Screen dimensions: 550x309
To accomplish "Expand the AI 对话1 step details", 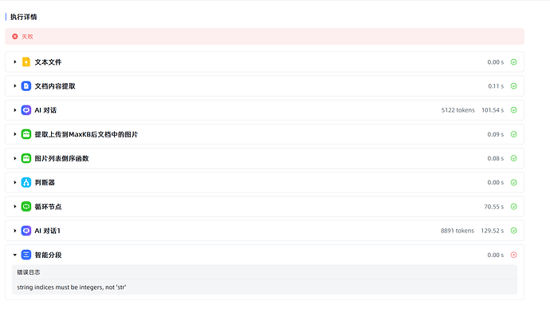I will tap(14, 231).
